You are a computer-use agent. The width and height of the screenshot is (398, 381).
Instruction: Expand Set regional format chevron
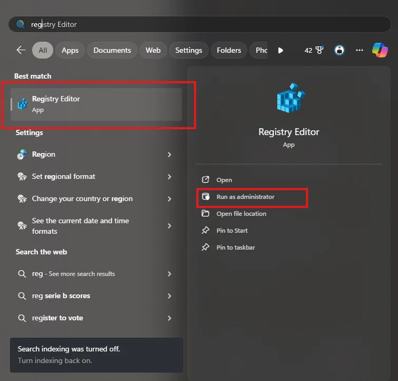pyautogui.click(x=169, y=177)
